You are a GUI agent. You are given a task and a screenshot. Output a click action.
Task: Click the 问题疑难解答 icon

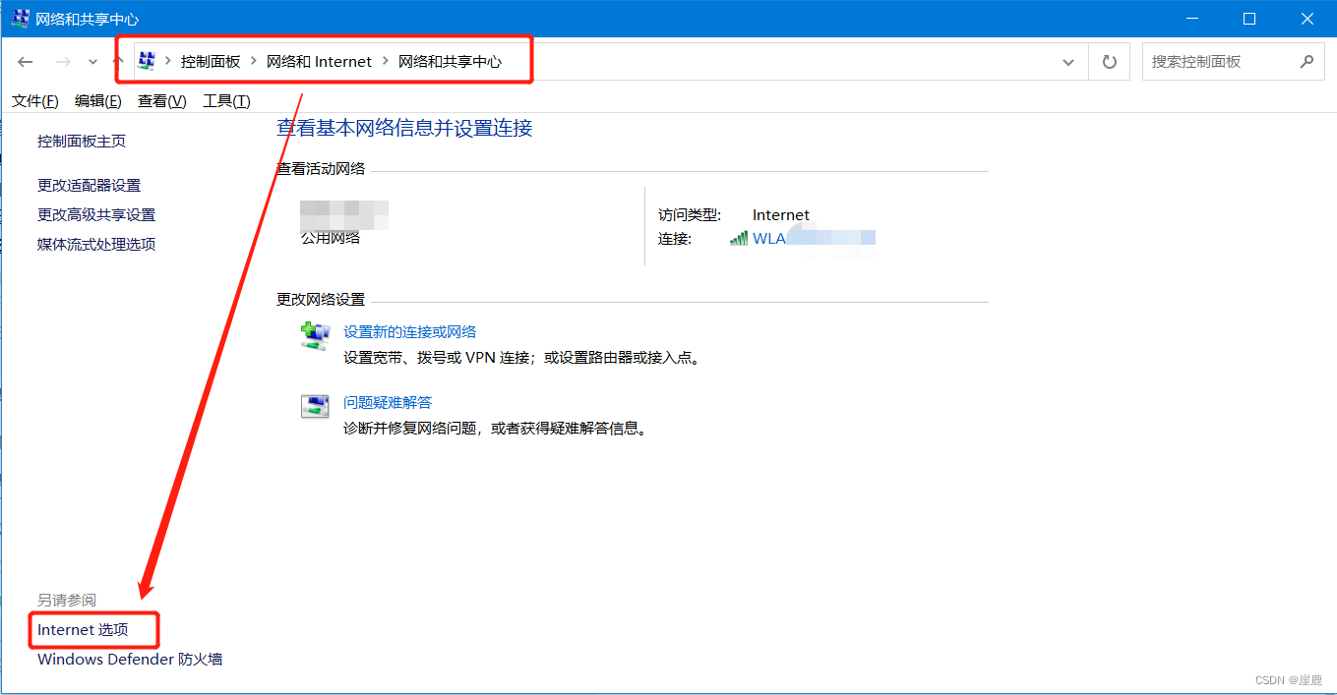[x=315, y=406]
